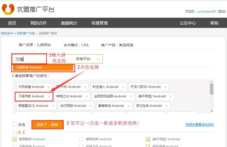Uncheck the 崩坏学园2 Android checkbox in A-E list

click(x=148, y=139)
